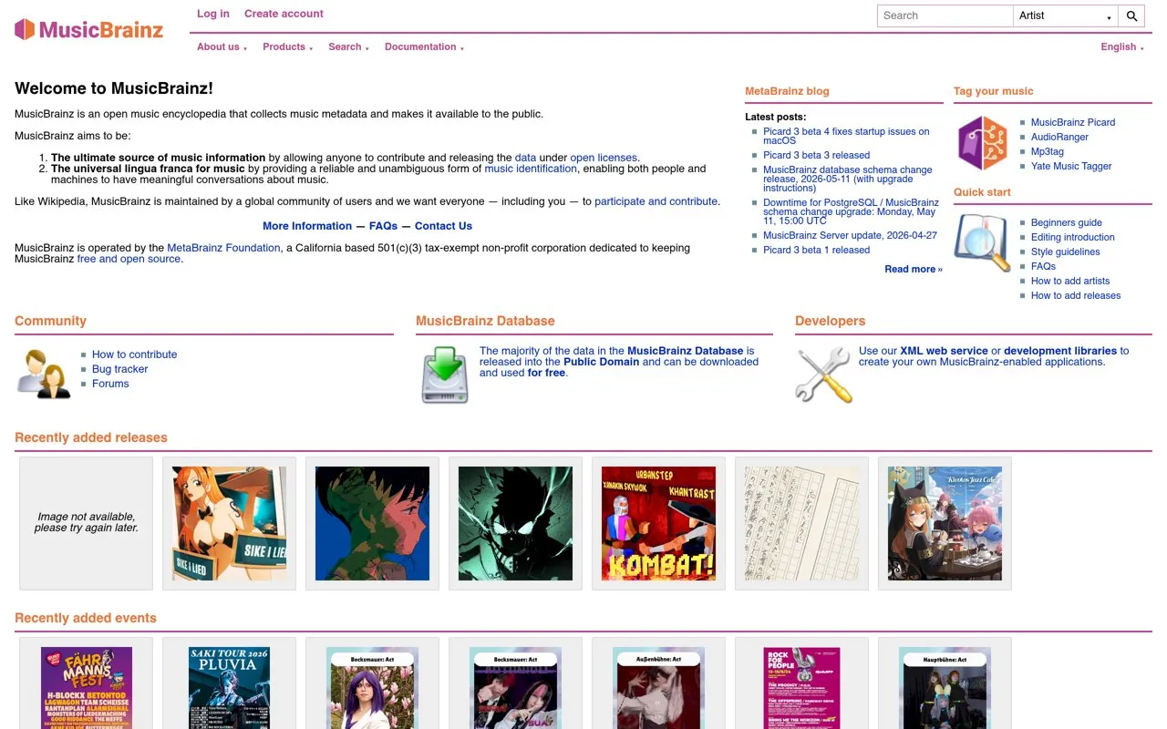
Task: Click the Community people icon
Action: tap(45, 374)
